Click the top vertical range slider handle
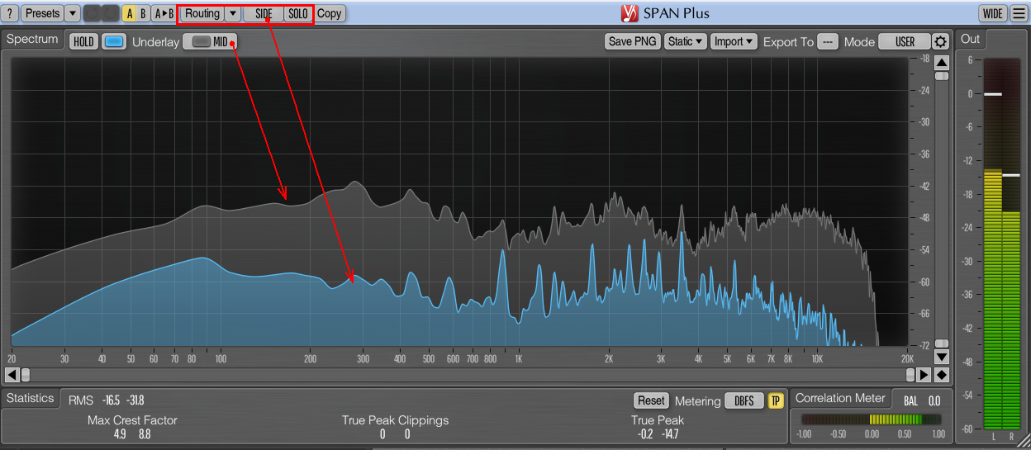This screenshot has width=1031, height=450. click(x=942, y=76)
